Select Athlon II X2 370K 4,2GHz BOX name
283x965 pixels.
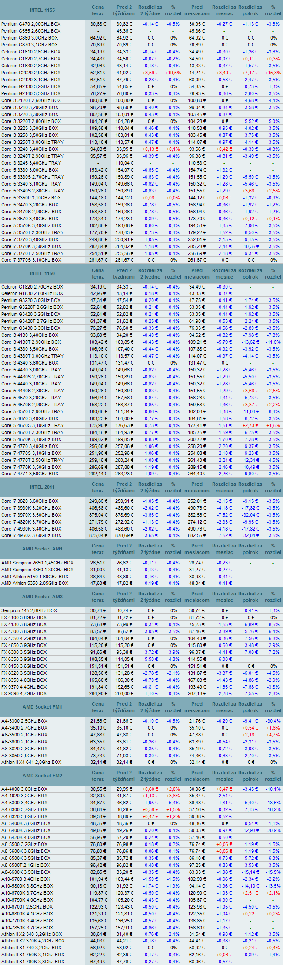coord(33,941)
